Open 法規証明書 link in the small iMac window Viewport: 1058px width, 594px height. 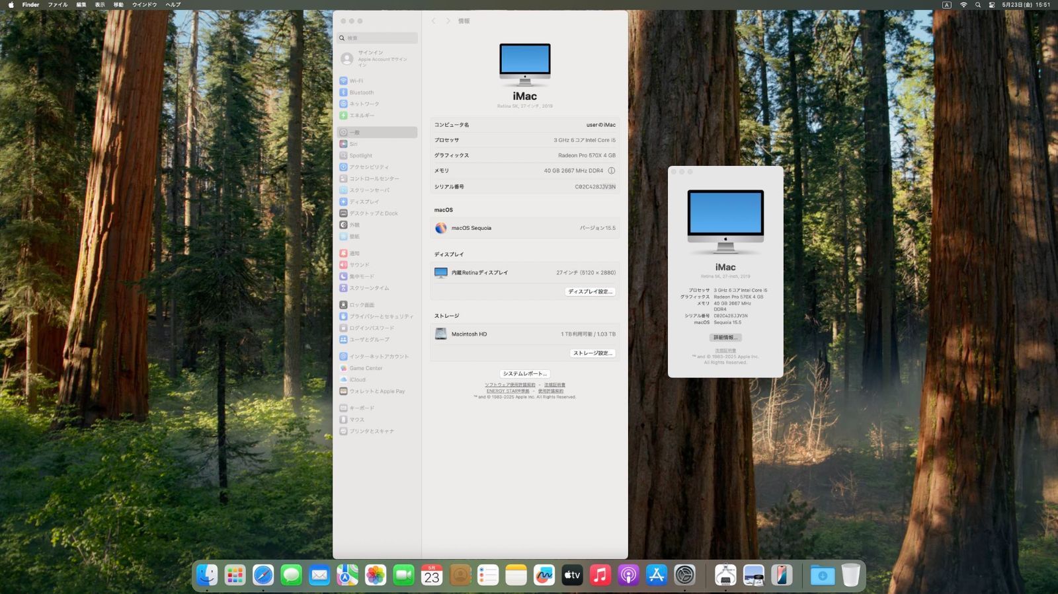tap(725, 351)
